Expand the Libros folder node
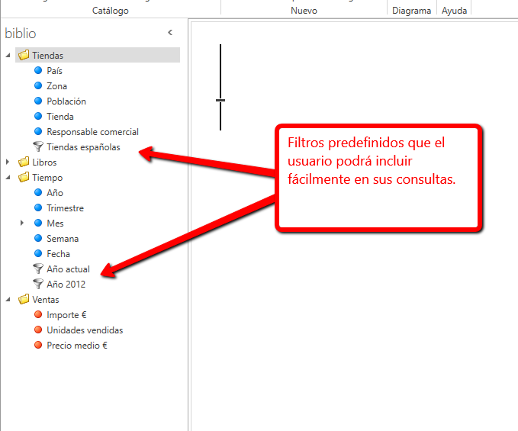This screenshot has width=518, height=431. click(8, 162)
